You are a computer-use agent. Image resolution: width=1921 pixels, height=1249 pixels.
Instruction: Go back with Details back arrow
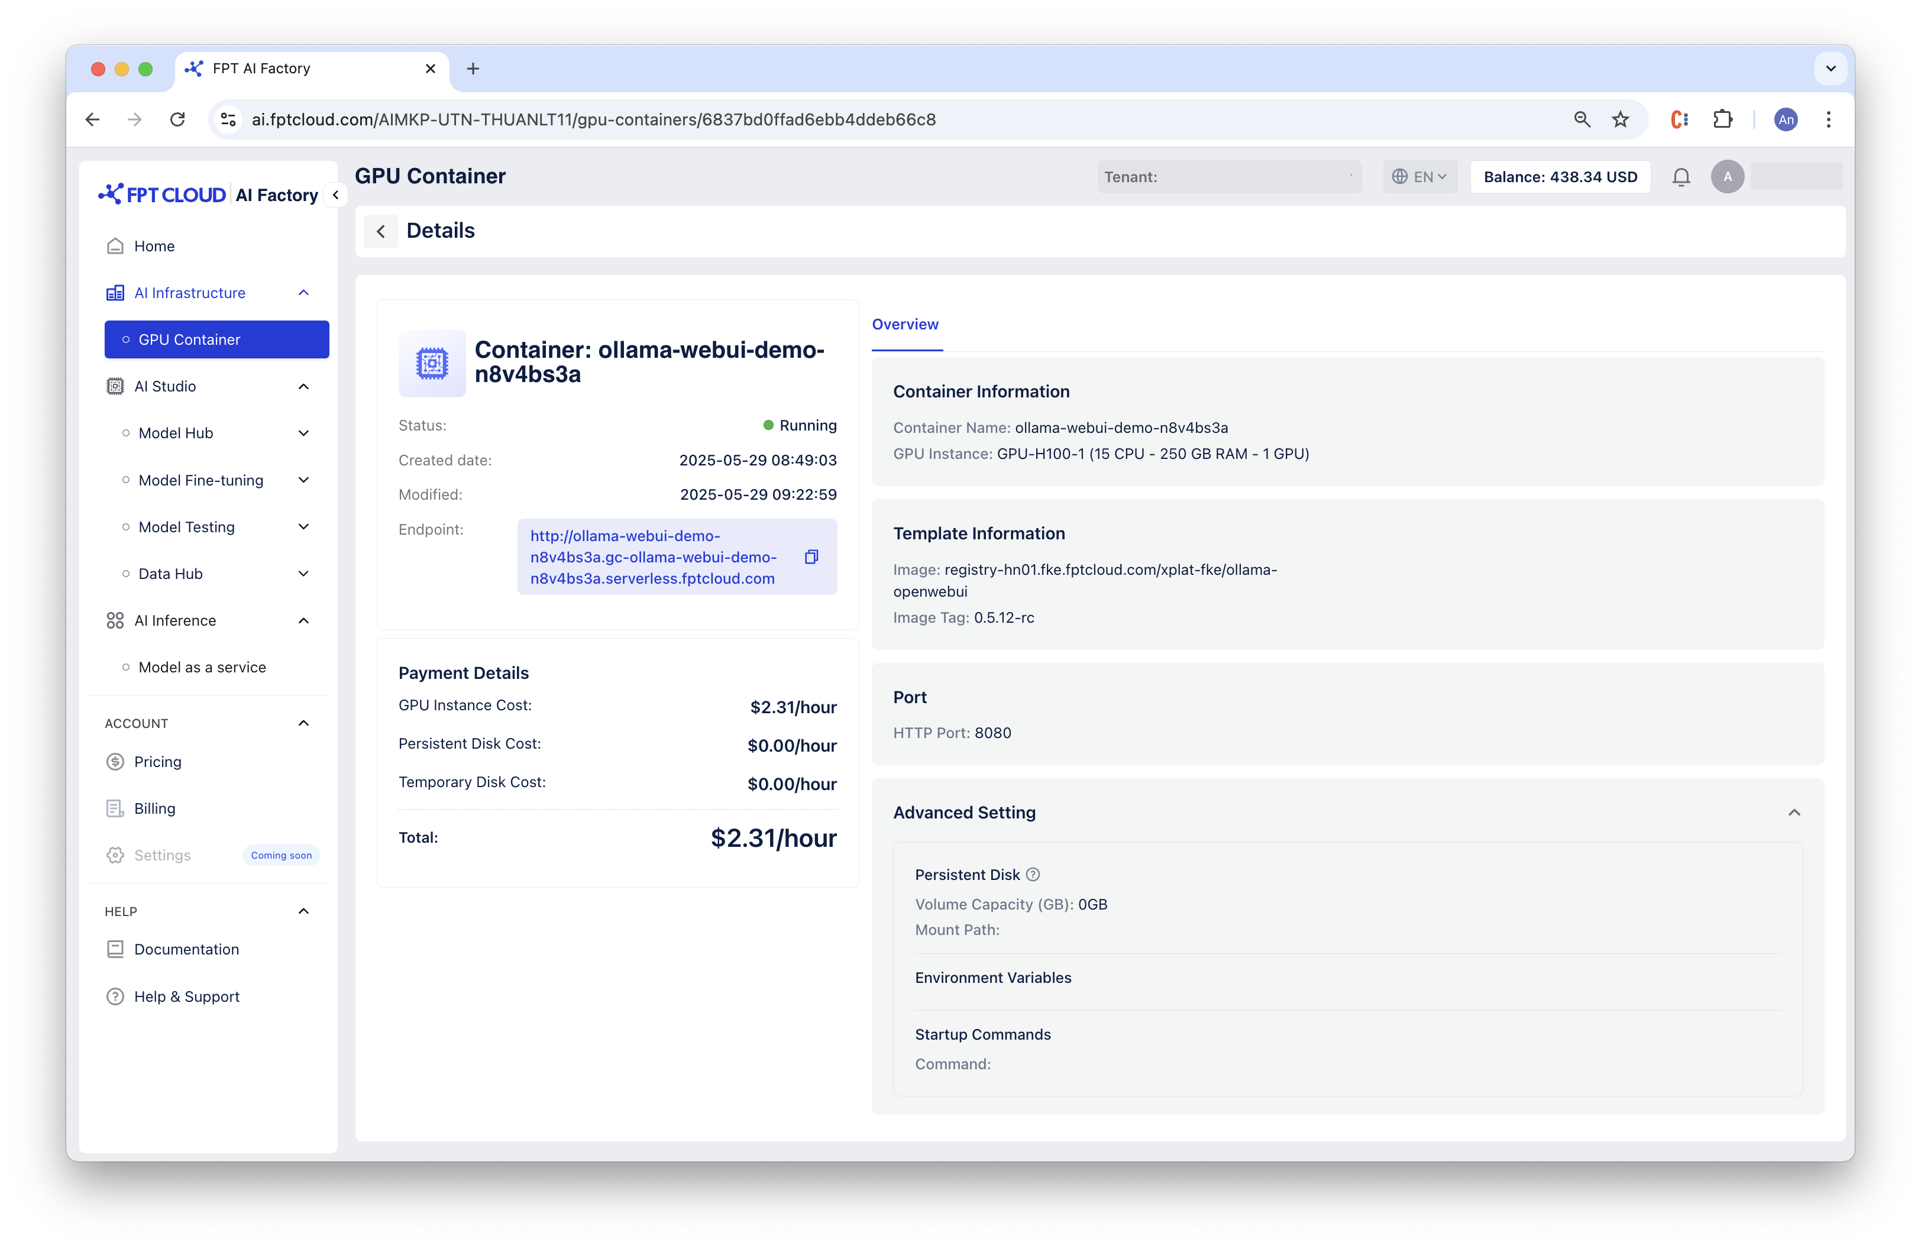coord(381,231)
